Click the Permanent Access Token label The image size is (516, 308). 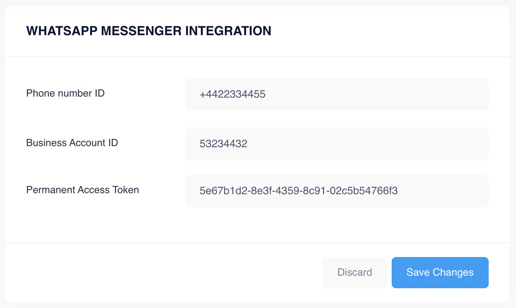pyautogui.click(x=82, y=190)
